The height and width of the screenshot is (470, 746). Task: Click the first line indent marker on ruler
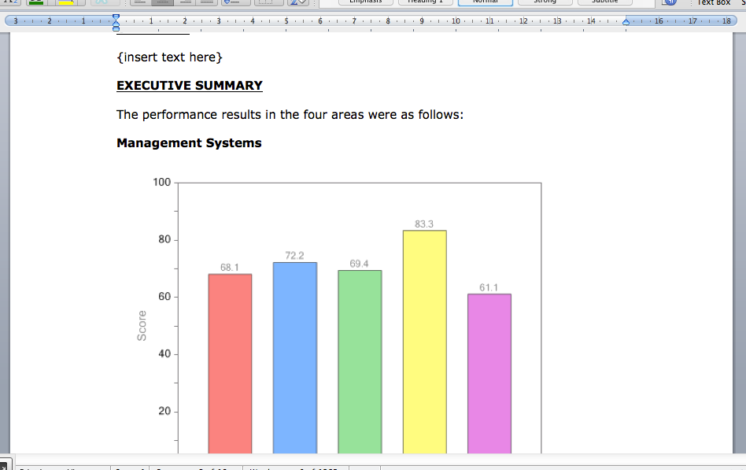coord(116,17)
